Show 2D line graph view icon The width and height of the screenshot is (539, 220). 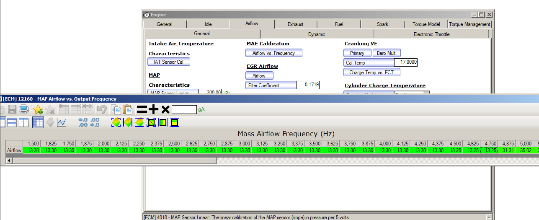(62, 123)
